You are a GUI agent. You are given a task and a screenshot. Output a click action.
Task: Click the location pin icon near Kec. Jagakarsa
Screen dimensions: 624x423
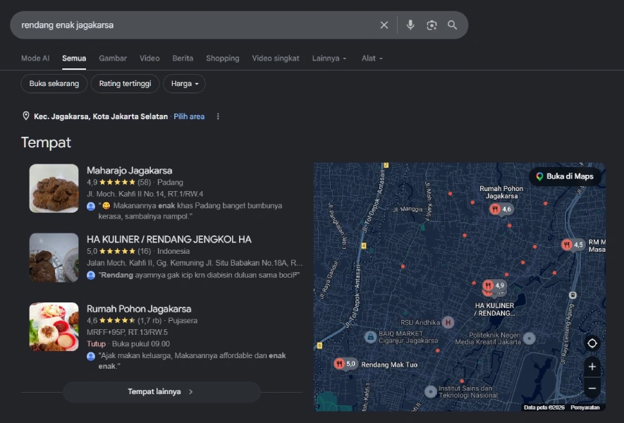point(26,116)
